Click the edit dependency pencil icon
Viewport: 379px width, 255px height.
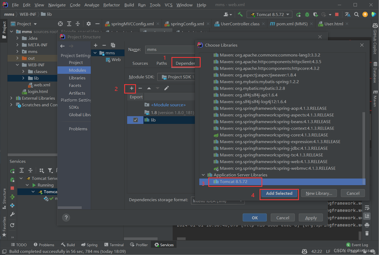(x=166, y=88)
